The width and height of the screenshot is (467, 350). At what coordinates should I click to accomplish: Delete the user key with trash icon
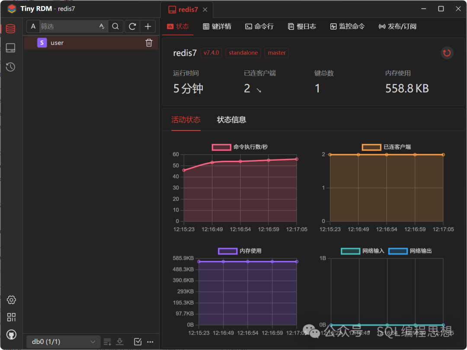[149, 43]
